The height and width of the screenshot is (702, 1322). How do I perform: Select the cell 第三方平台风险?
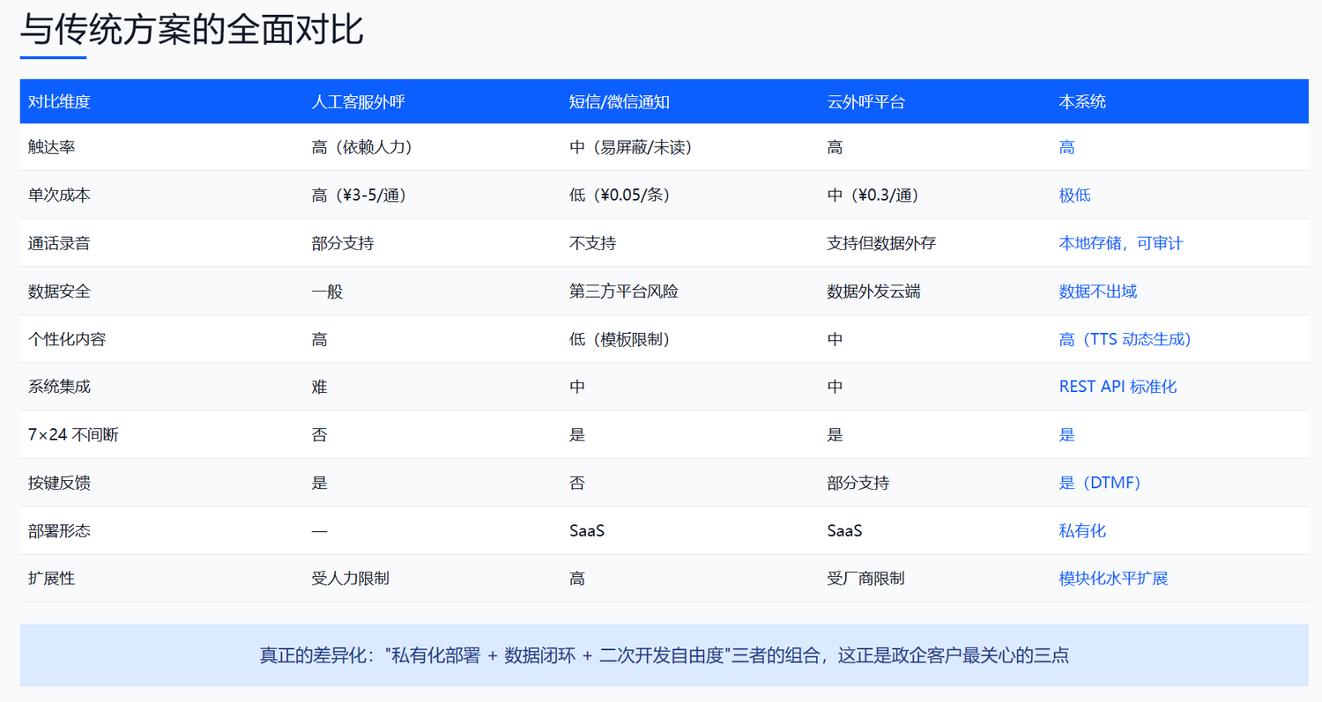(624, 291)
